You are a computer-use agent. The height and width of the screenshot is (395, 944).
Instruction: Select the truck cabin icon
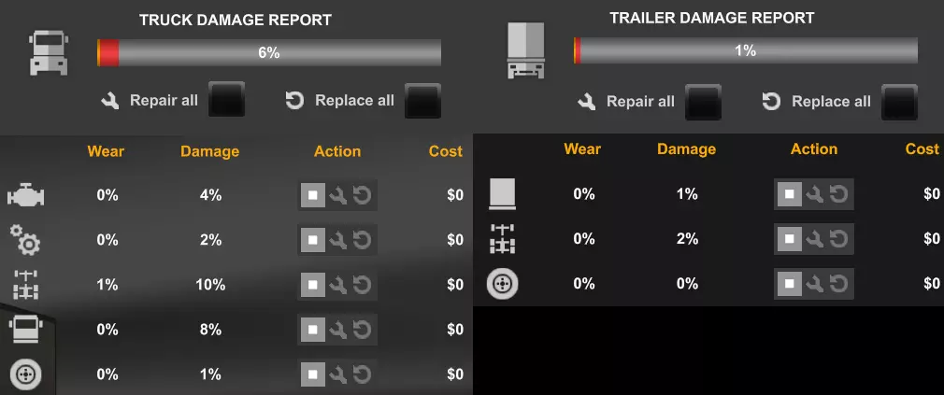tap(25, 329)
